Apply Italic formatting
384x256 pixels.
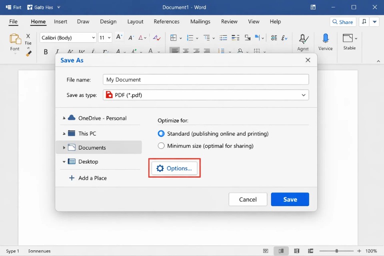[x=57, y=52]
